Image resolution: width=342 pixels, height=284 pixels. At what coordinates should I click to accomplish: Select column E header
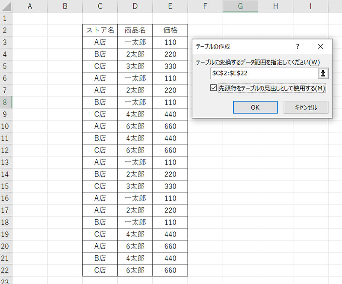click(170, 6)
